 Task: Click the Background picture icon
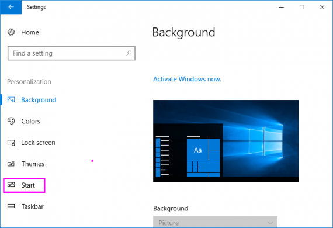pyautogui.click(x=11, y=99)
